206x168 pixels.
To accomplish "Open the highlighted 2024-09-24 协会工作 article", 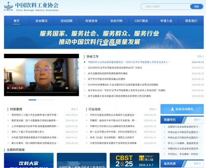I will (x=129, y=62).
